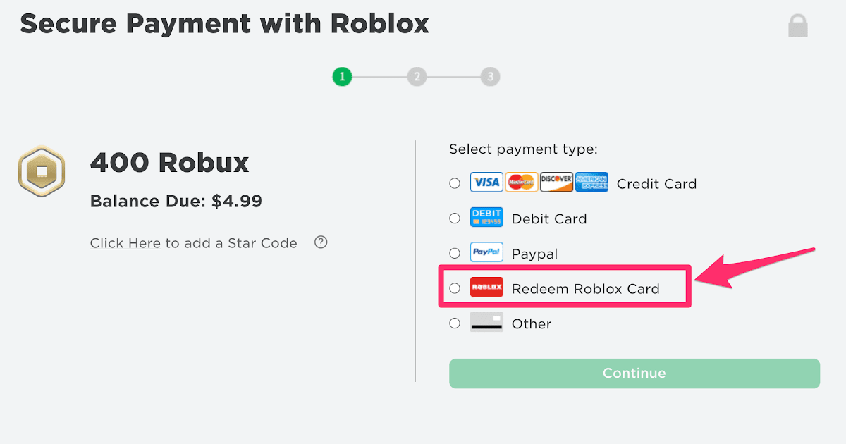Click the red Roblox card logo
The width and height of the screenshot is (846, 444).
click(486, 288)
